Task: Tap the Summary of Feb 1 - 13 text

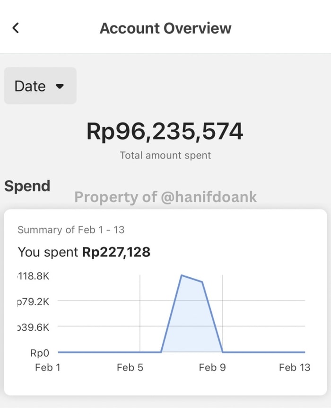Action: pyautogui.click(x=71, y=230)
